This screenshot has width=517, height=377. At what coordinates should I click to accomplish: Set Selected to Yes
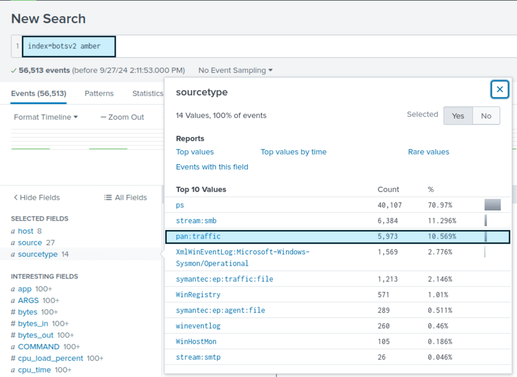click(x=458, y=116)
